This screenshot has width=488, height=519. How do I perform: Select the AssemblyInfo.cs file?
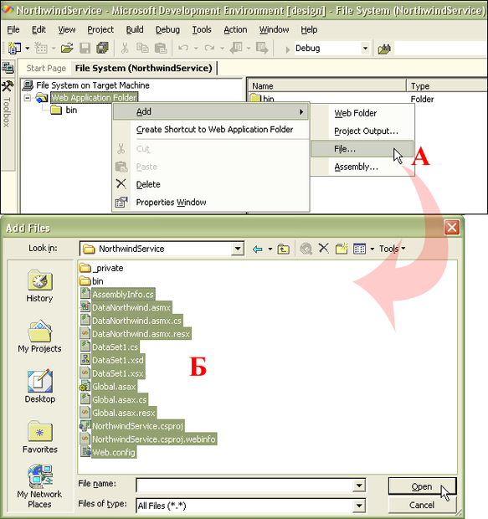point(117,295)
